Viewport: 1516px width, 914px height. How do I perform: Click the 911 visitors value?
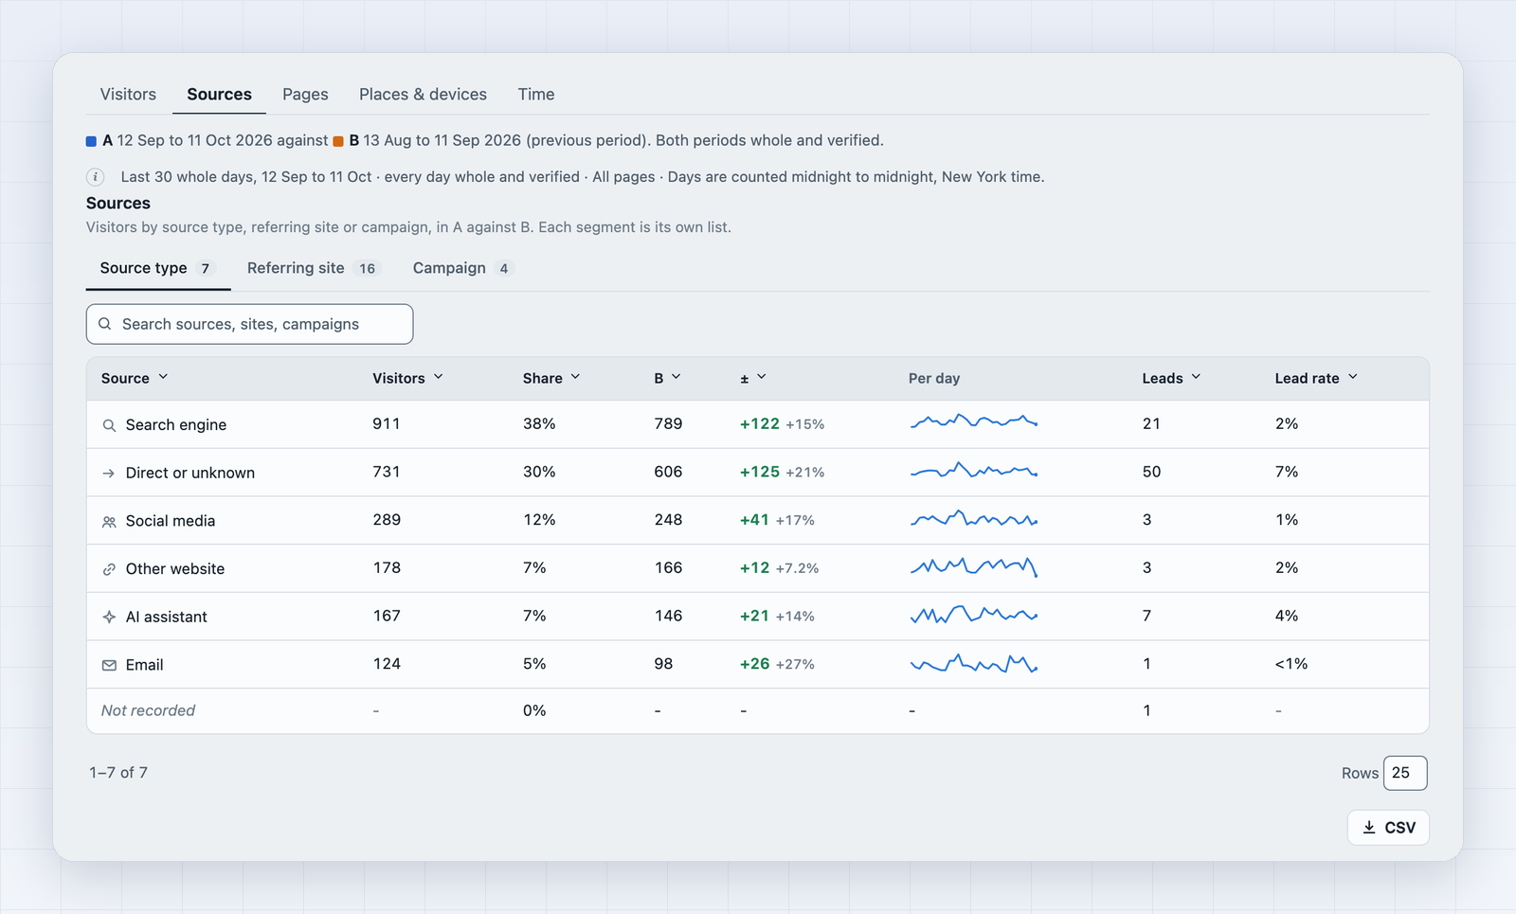[387, 424]
